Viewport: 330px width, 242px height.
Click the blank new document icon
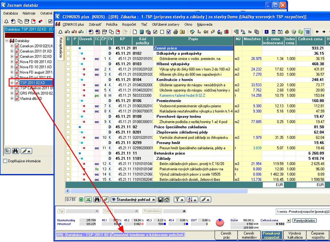(x=135, y=32)
